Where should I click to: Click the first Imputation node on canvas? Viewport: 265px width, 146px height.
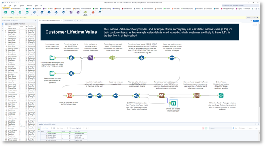click(90, 95)
